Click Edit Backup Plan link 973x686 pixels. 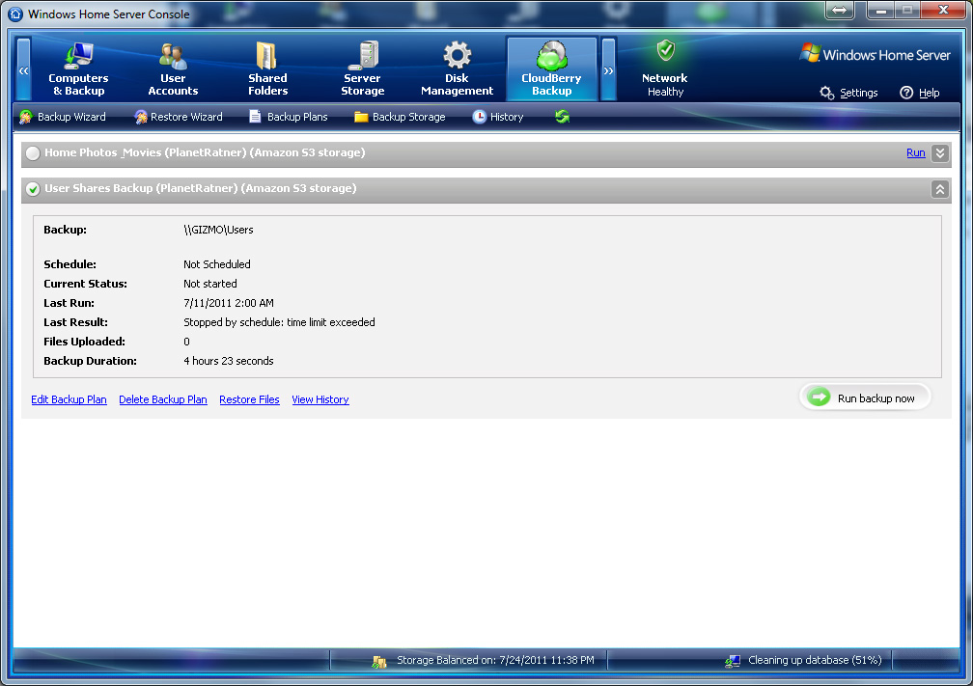point(69,399)
